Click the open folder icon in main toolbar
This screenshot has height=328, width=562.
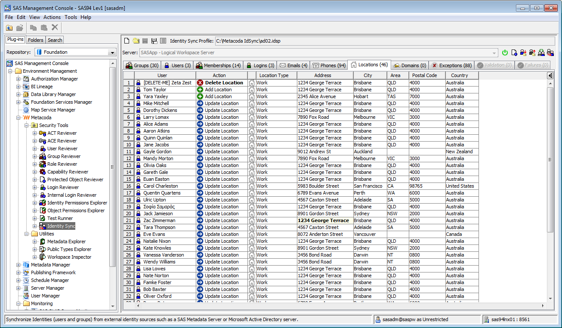(x=20, y=28)
